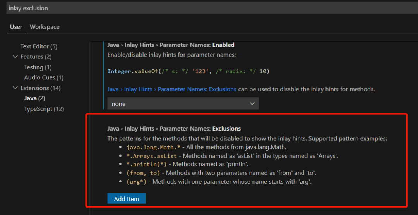This screenshot has height=215, width=418.
Task: Open the Audio Cues (1) settings category
Action: point(44,78)
